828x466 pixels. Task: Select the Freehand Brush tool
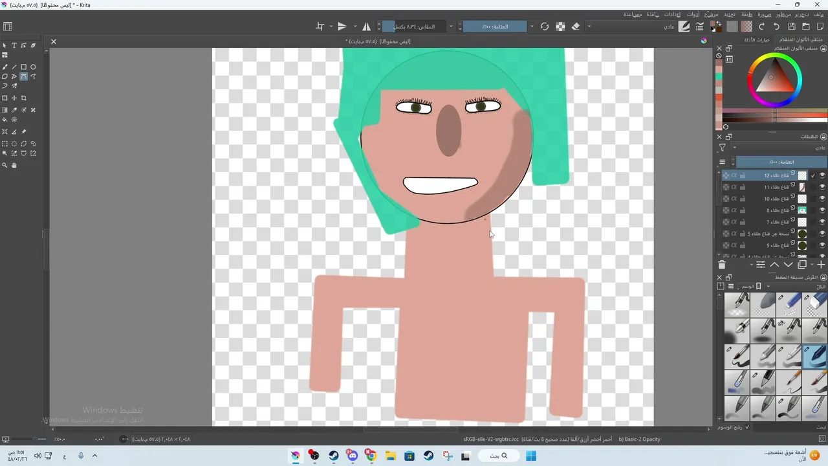click(5, 67)
